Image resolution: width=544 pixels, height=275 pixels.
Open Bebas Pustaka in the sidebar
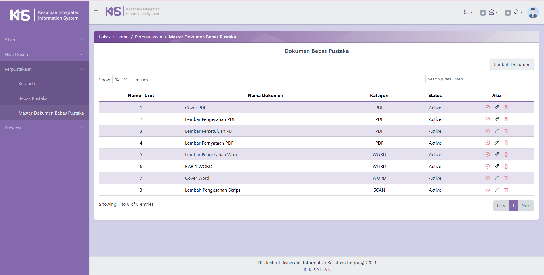pyautogui.click(x=33, y=98)
